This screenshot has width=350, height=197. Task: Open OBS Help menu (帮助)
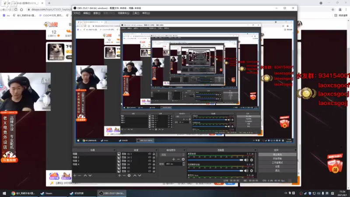[x=146, y=13]
